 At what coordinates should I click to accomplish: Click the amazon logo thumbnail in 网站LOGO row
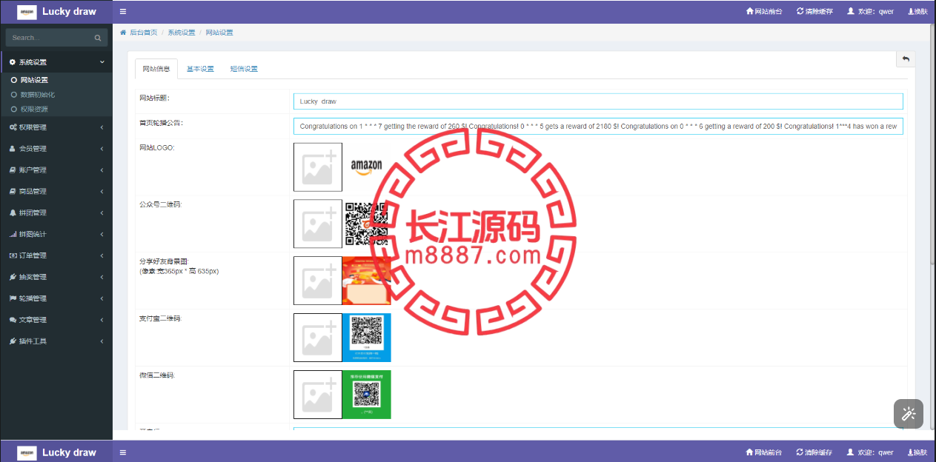(x=366, y=167)
